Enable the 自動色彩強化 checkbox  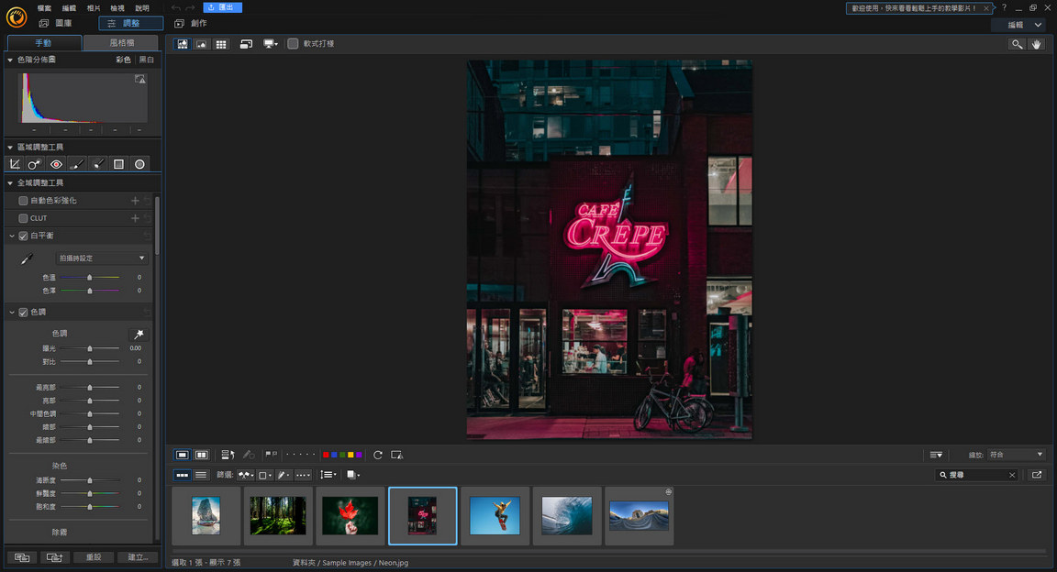[24, 200]
